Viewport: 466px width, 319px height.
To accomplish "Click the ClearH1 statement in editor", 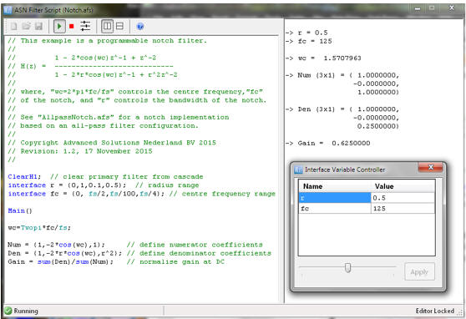I will (x=24, y=176).
